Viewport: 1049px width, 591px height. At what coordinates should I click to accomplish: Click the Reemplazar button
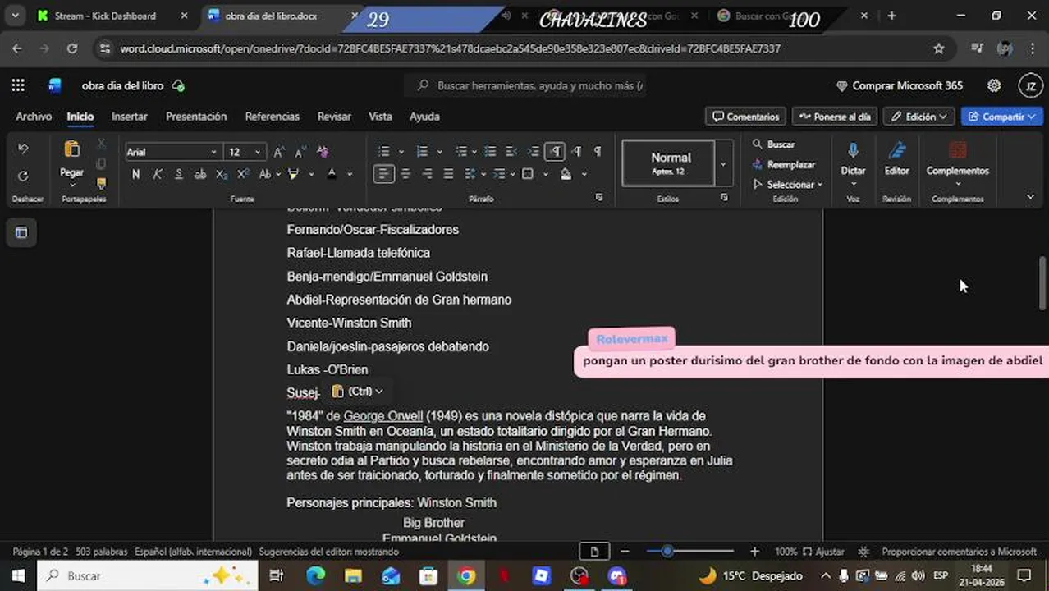tap(784, 165)
